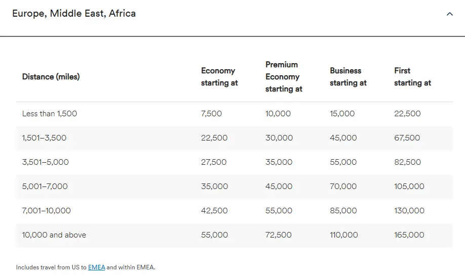This screenshot has height=280, width=465.
Task: Select the Business starting at column header
Action: tap(348, 77)
